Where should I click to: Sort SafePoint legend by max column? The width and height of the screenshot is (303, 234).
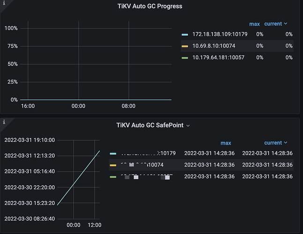pos(226,143)
